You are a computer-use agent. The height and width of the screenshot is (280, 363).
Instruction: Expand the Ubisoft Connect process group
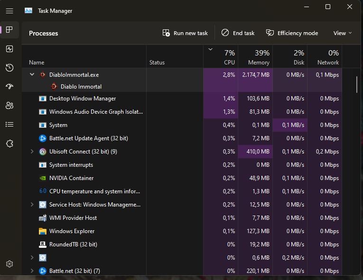coord(32,152)
